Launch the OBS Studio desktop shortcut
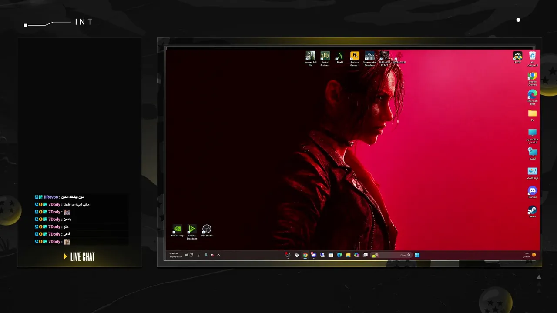Viewport: 557px width, 313px height. [207, 231]
